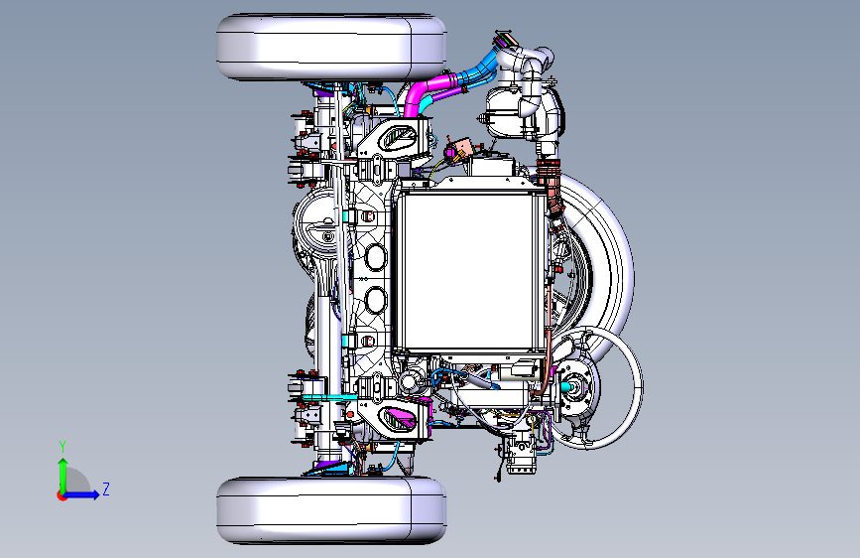Click the red X axis dot at triad origin
This screenshot has height=558, width=860.
click(61, 495)
